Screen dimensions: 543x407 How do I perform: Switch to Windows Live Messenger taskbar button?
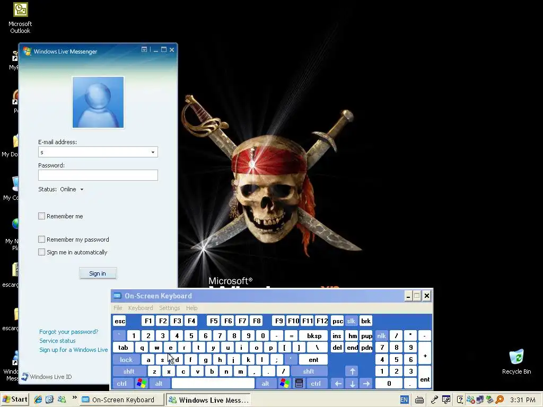coord(209,400)
